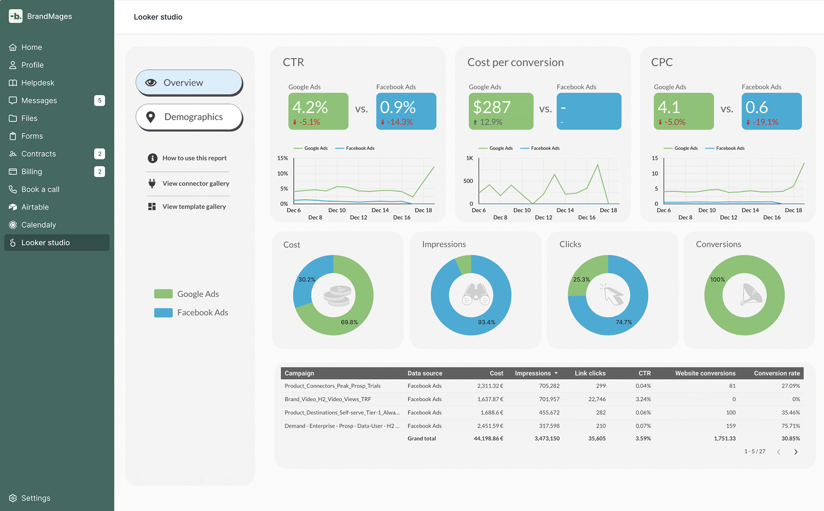
Task: Click the Billing card icon
Action: pyautogui.click(x=13, y=171)
